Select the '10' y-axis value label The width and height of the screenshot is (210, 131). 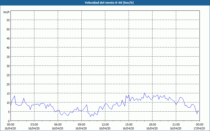(8, 103)
